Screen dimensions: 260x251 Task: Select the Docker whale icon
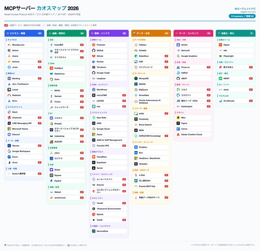94,62
